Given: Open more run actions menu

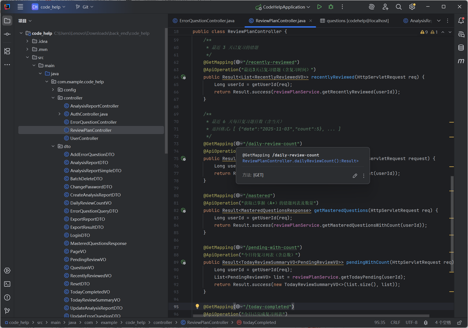Looking at the screenshot, I should pos(342,7).
